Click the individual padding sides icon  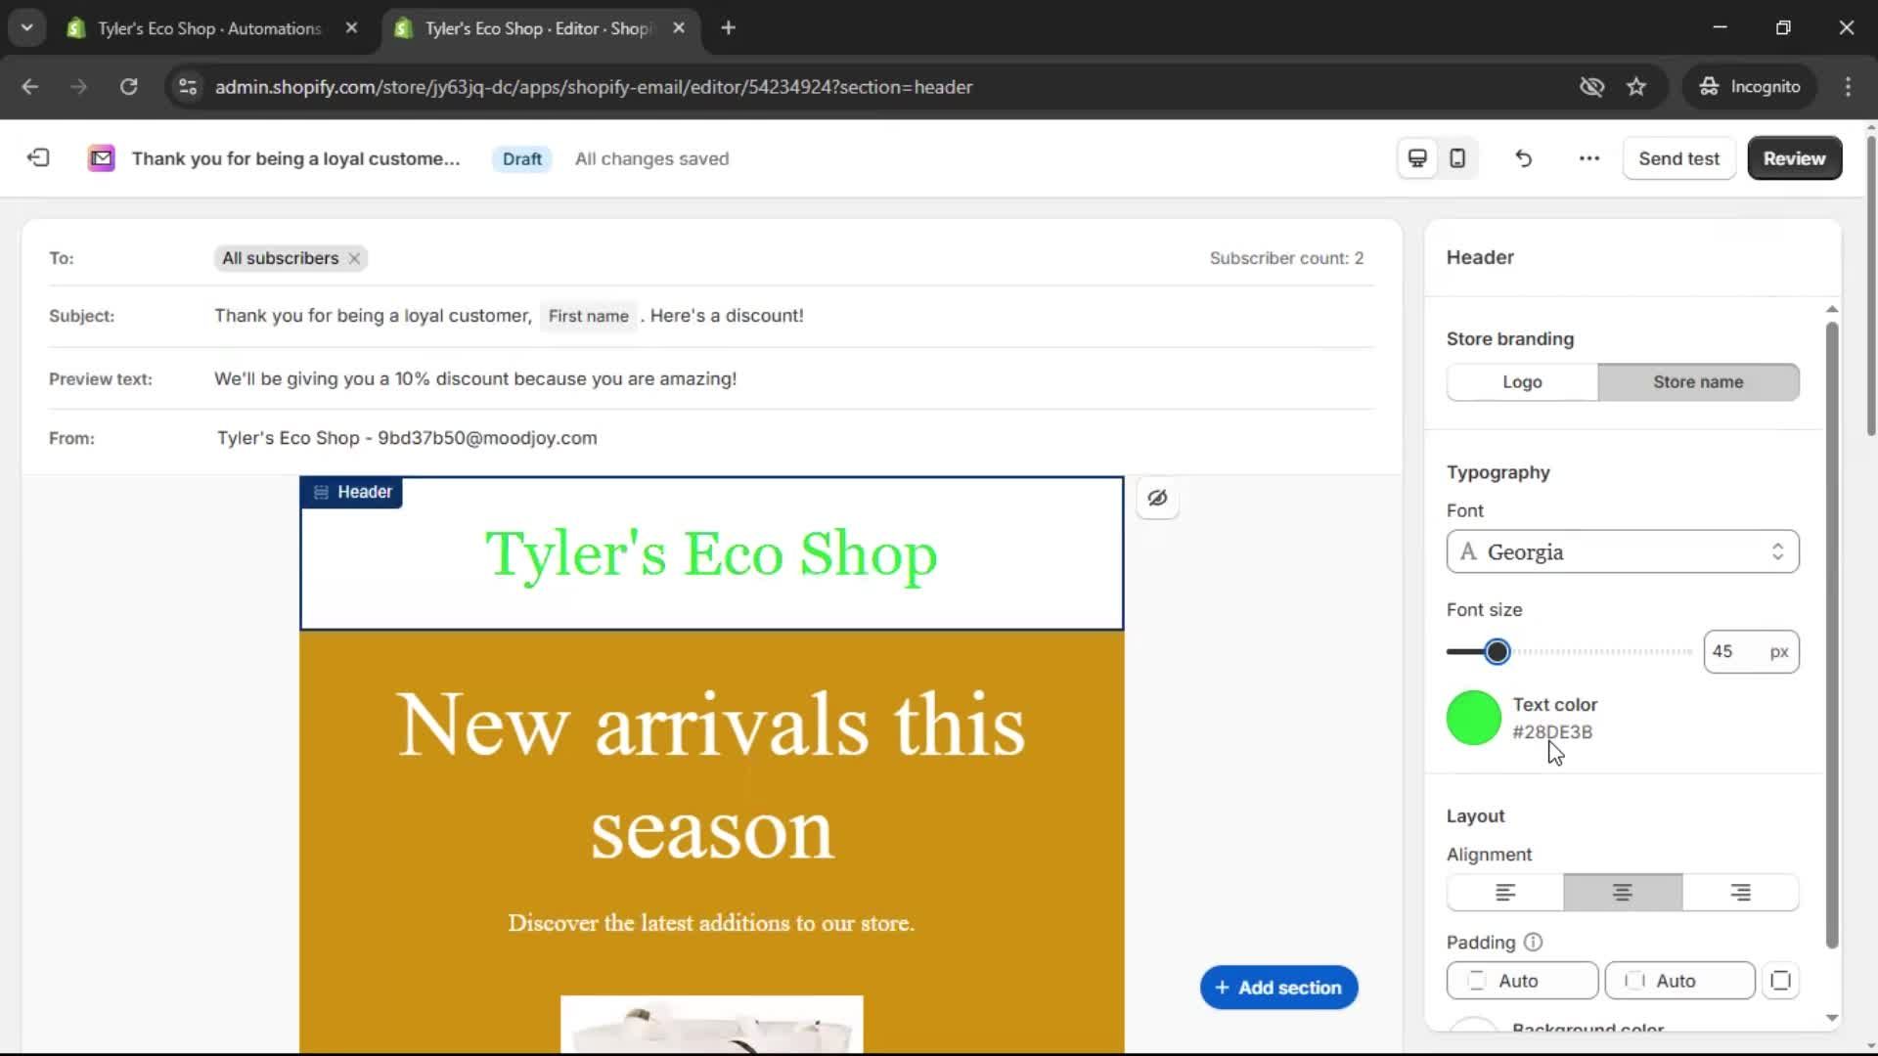(x=1781, y=981)
